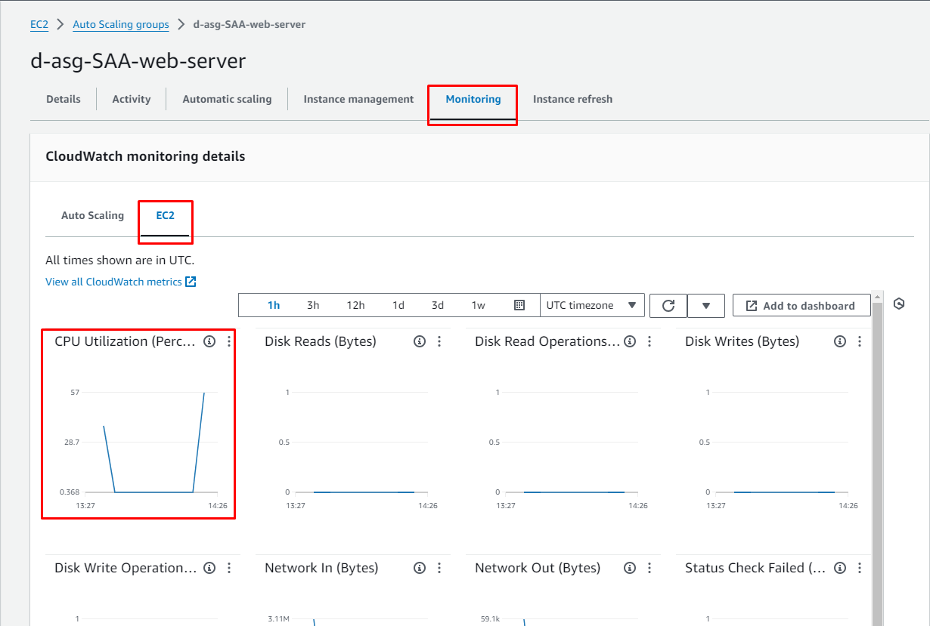Screen dimensions: 930x626
Task: Select the 3h time range
Action: (313, 305)
